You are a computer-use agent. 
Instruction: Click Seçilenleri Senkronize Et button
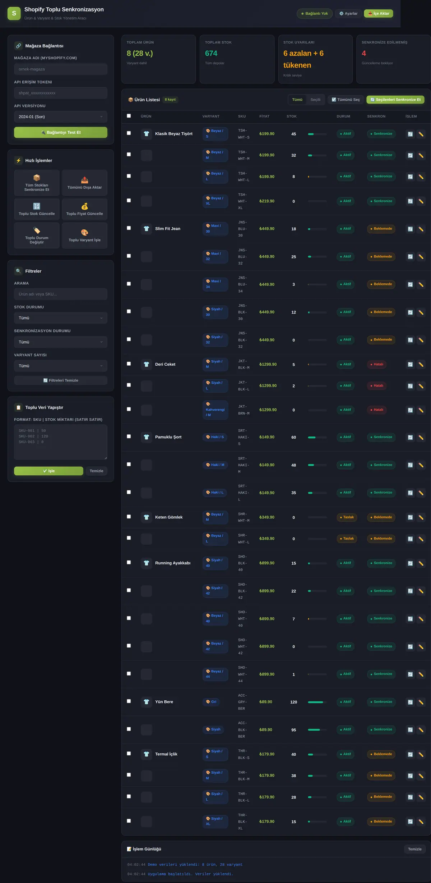point(395,100)
